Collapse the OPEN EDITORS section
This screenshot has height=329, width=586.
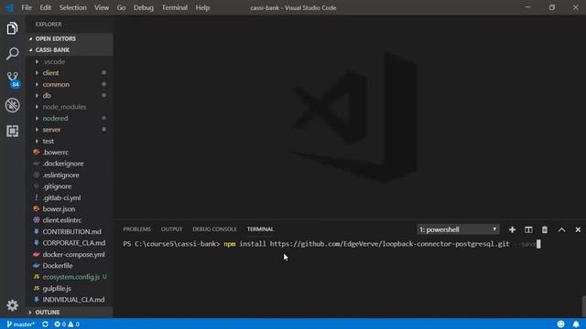[70, 38]
